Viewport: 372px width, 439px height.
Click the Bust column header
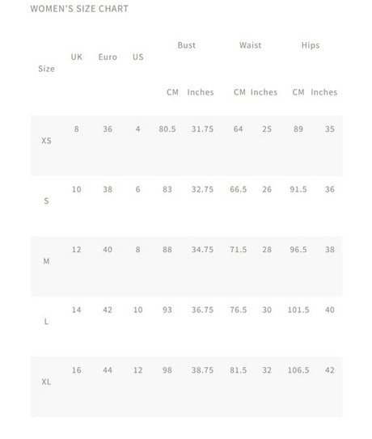[187, 45]
